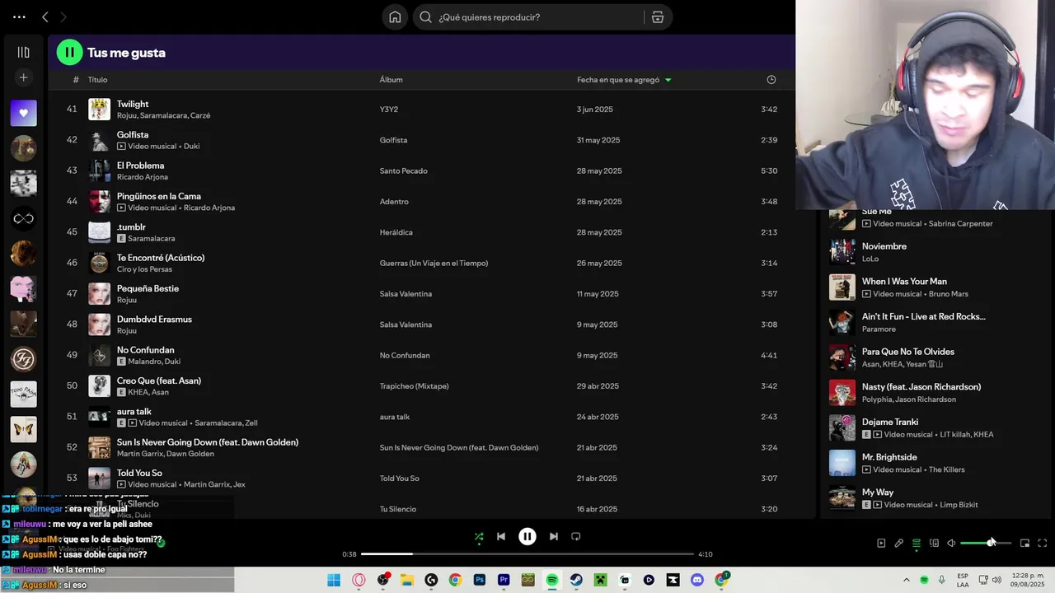Select Te Encontré (Acústico) track
Image resolution: width=1055 pixels, height=593 pixels.
coord(161,258)
